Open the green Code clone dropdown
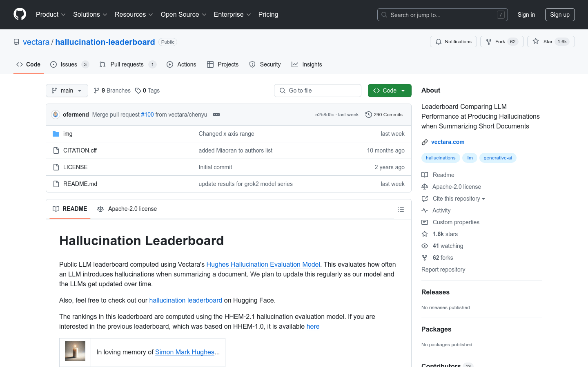 tap(390, 91)
